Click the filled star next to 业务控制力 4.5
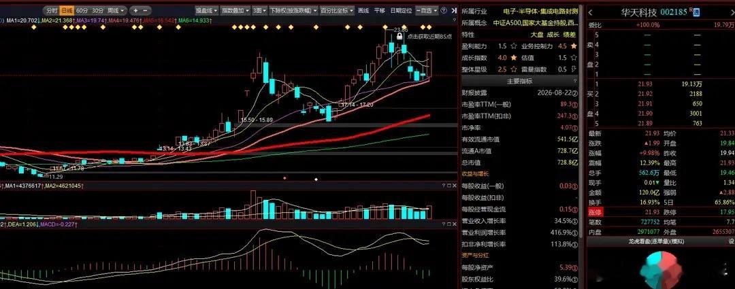This screenshot has height=289, width=735. click(x=574, y=46)
